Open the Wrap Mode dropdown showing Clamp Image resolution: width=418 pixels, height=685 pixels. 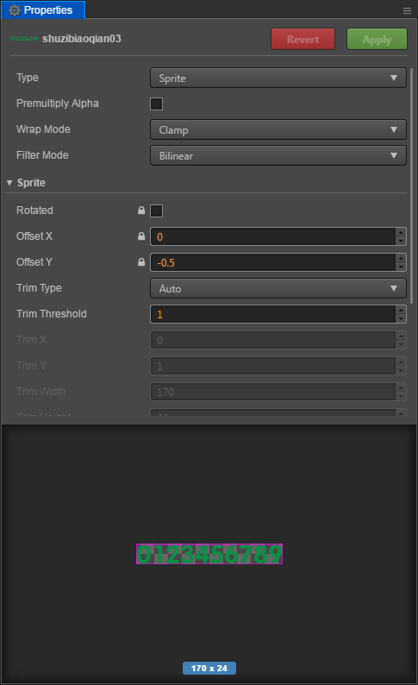coord(278,129)
